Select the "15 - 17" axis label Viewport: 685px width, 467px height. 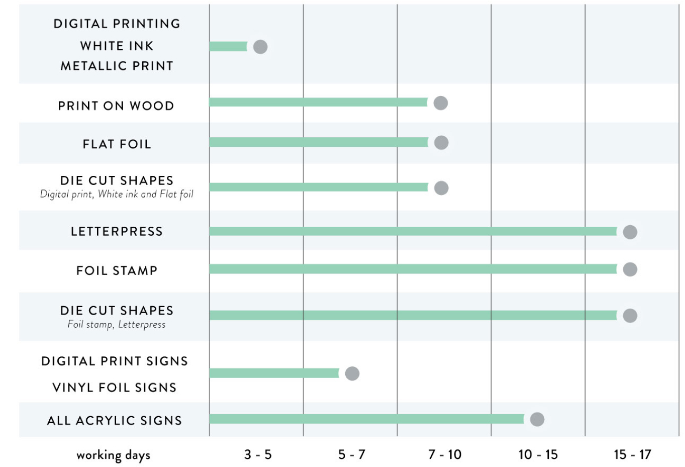point(632,454)
